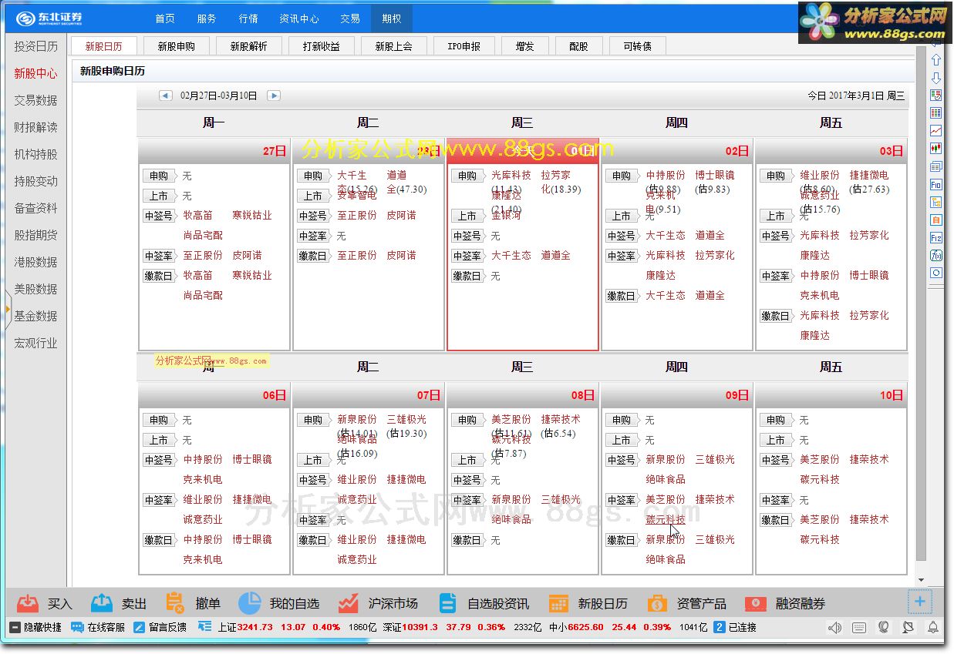Click the next-week arrow button
This screenshot has width=954, height=654.
(274, 96)
